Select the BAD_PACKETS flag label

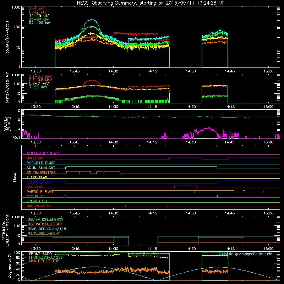[x=39, y=206]
